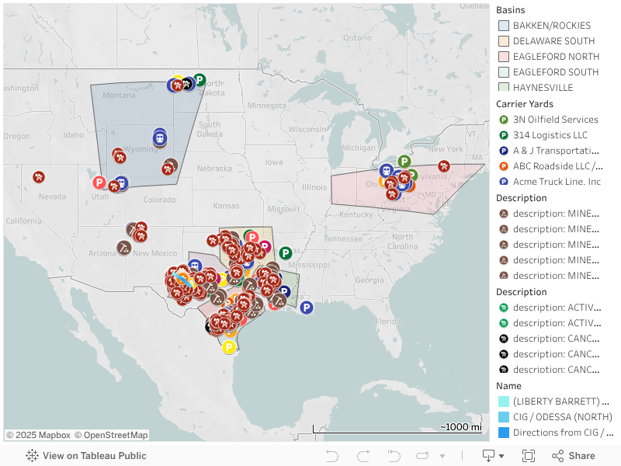Click the Redo arrow icon

click(363, 456)
